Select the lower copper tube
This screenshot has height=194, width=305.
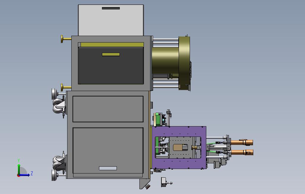242,152
